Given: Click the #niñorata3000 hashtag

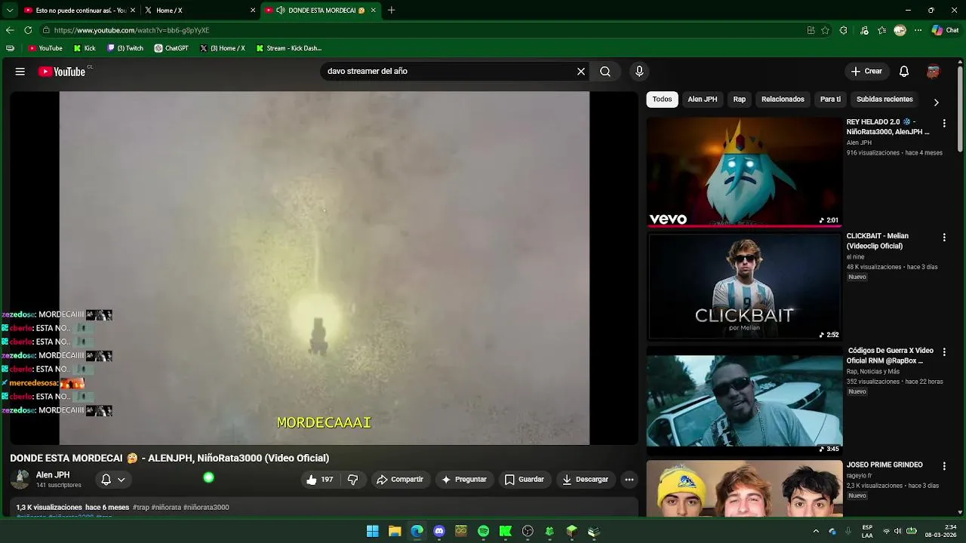Looking at the screenshot, I should pyautogui.click(x=206, y=508).
